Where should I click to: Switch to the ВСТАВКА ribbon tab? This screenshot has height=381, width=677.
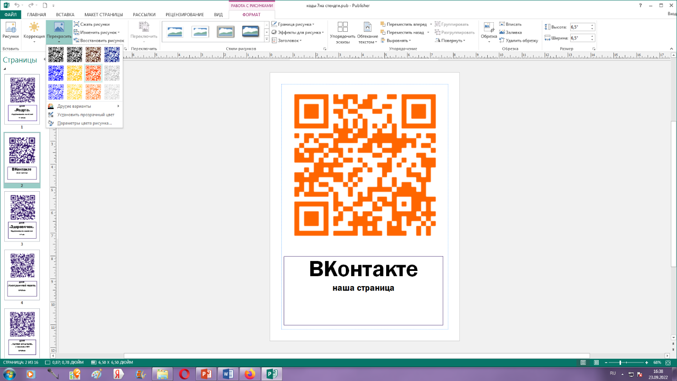tap(65, 15)
